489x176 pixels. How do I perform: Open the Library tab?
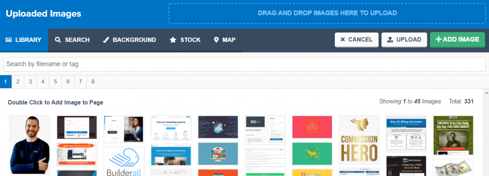(x=24, y=40)
